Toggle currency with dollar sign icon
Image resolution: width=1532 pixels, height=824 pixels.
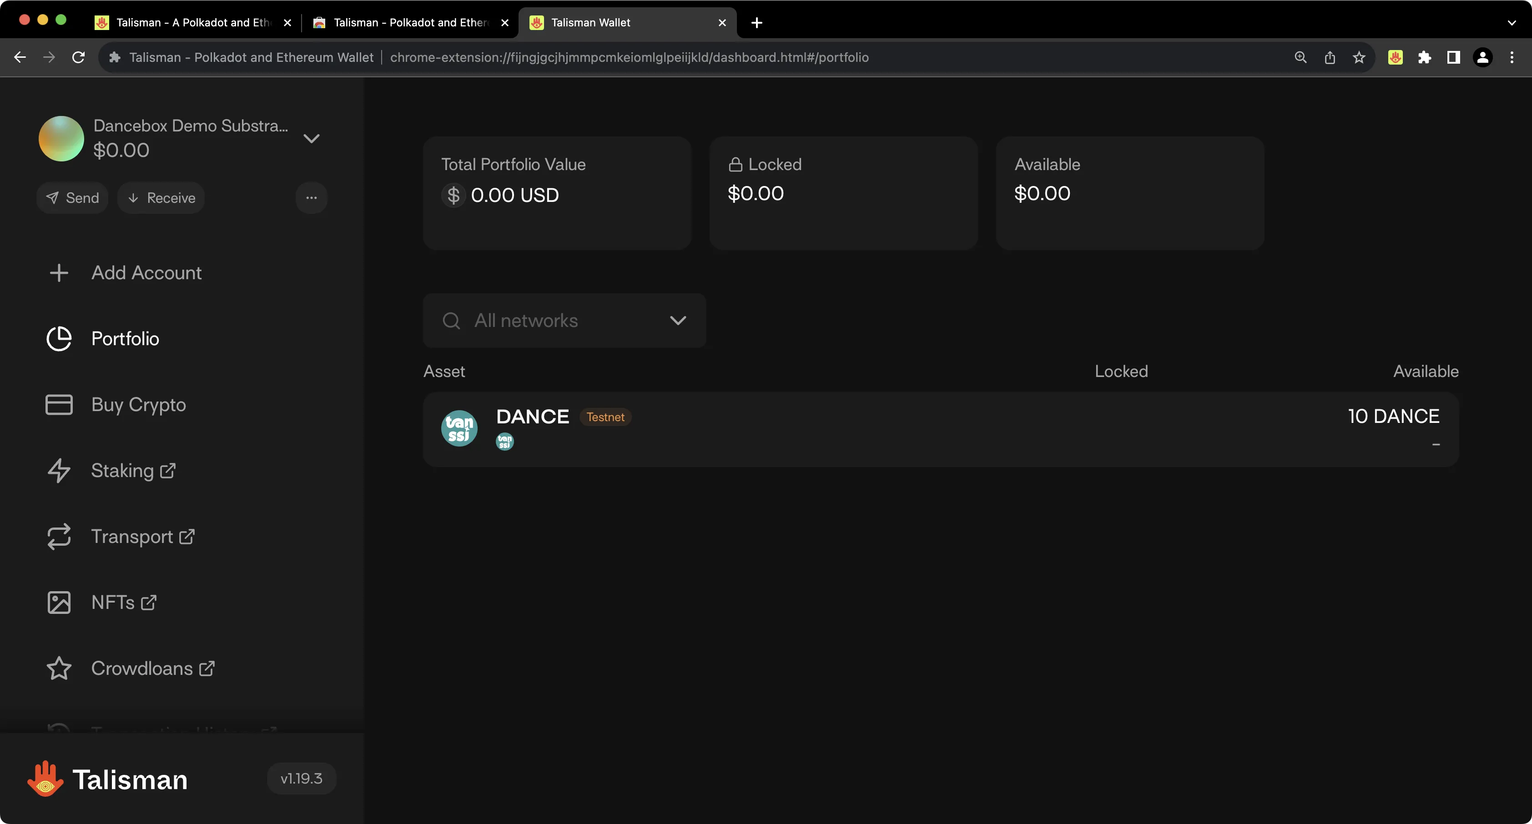point(453,195)
